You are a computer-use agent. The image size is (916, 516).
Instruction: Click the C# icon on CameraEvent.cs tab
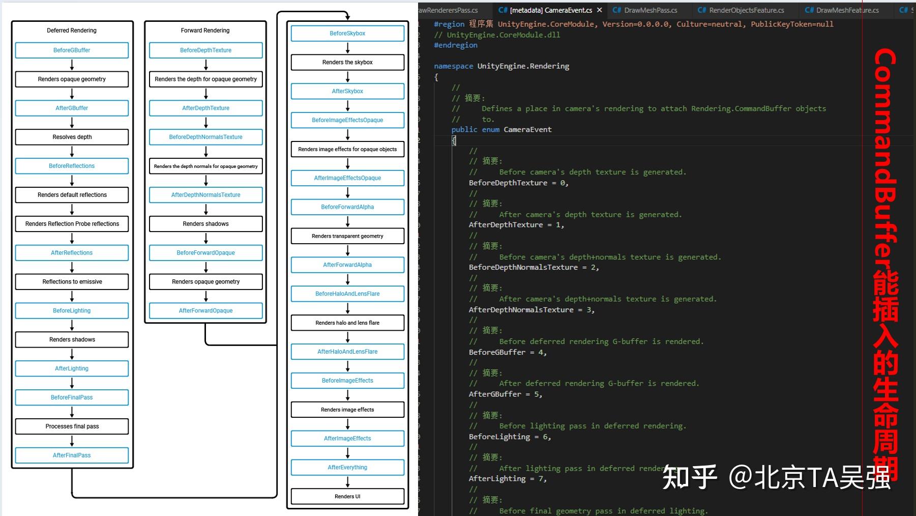pos(503,10)
